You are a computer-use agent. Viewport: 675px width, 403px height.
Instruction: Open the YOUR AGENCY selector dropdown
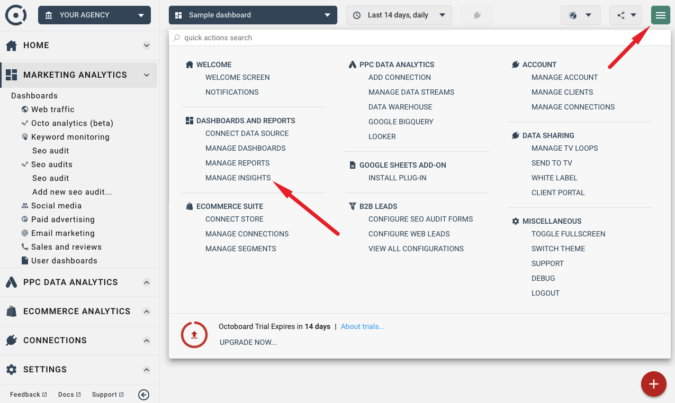pos(94,15)
